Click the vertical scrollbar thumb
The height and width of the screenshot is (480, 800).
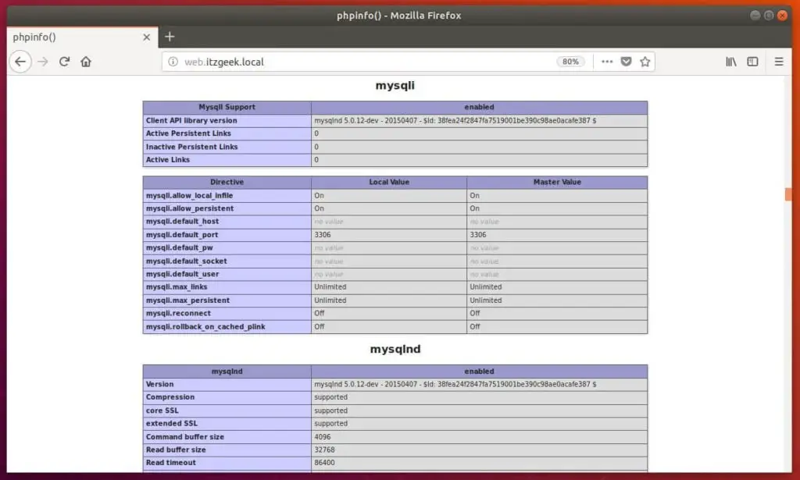click(x=788, y=194)
